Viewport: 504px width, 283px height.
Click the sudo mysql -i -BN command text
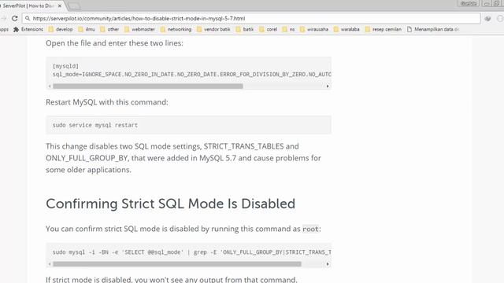pyautogui.click(x=192, y=252)
